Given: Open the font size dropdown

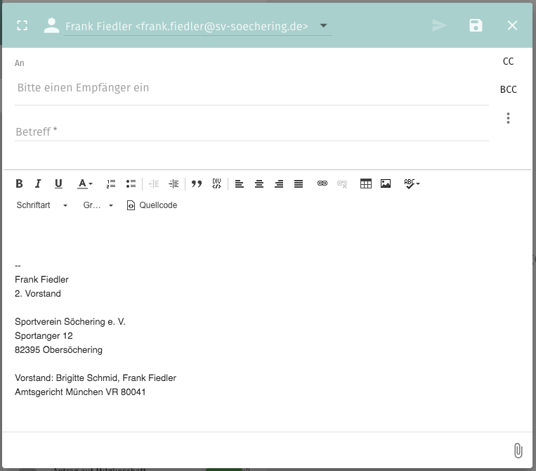Looking at the screenshot, I should [x=98, y=205].
